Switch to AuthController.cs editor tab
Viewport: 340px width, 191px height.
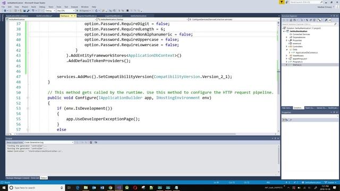click(x=44, y=16)
